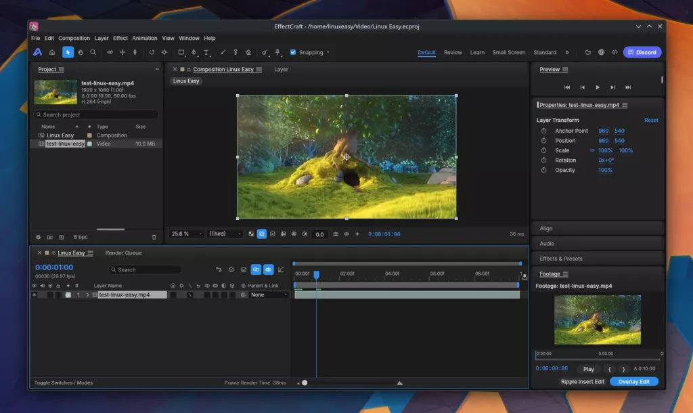
Task: Open the Composition menu
Action: 74,38
